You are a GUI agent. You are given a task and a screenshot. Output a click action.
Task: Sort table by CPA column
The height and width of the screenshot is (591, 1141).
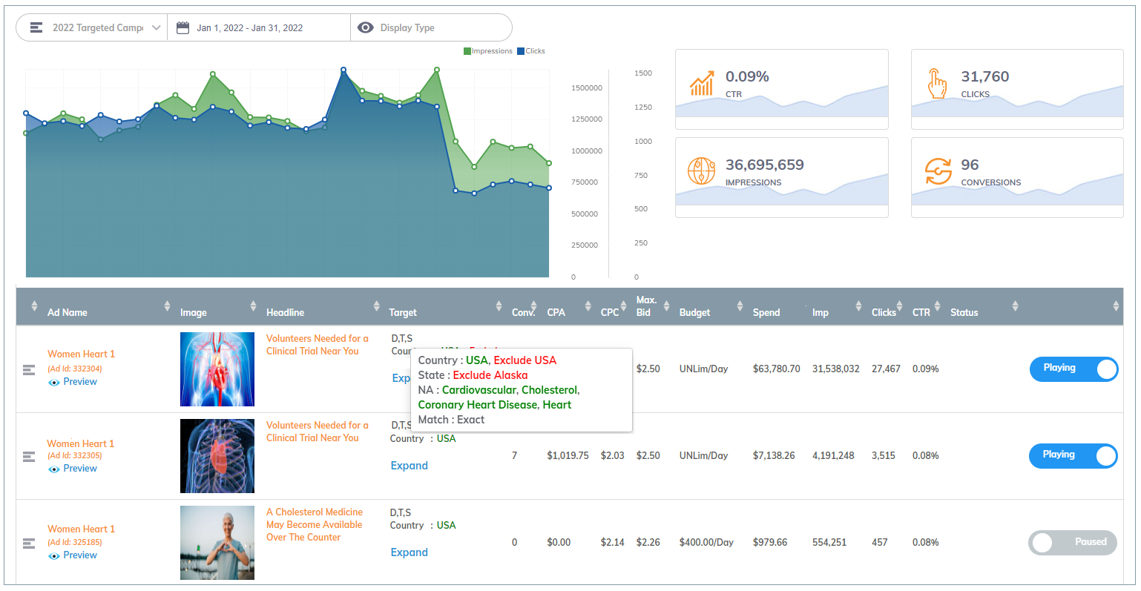556,312
